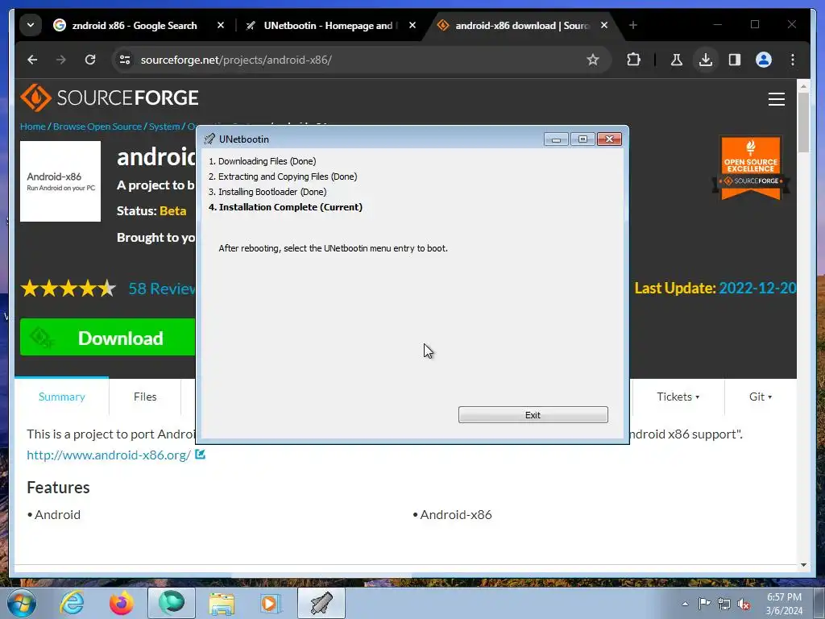This screenshot has width=825, height=619.
Task: Click the Exit button in UNetbootin
Action: [533, 415]
